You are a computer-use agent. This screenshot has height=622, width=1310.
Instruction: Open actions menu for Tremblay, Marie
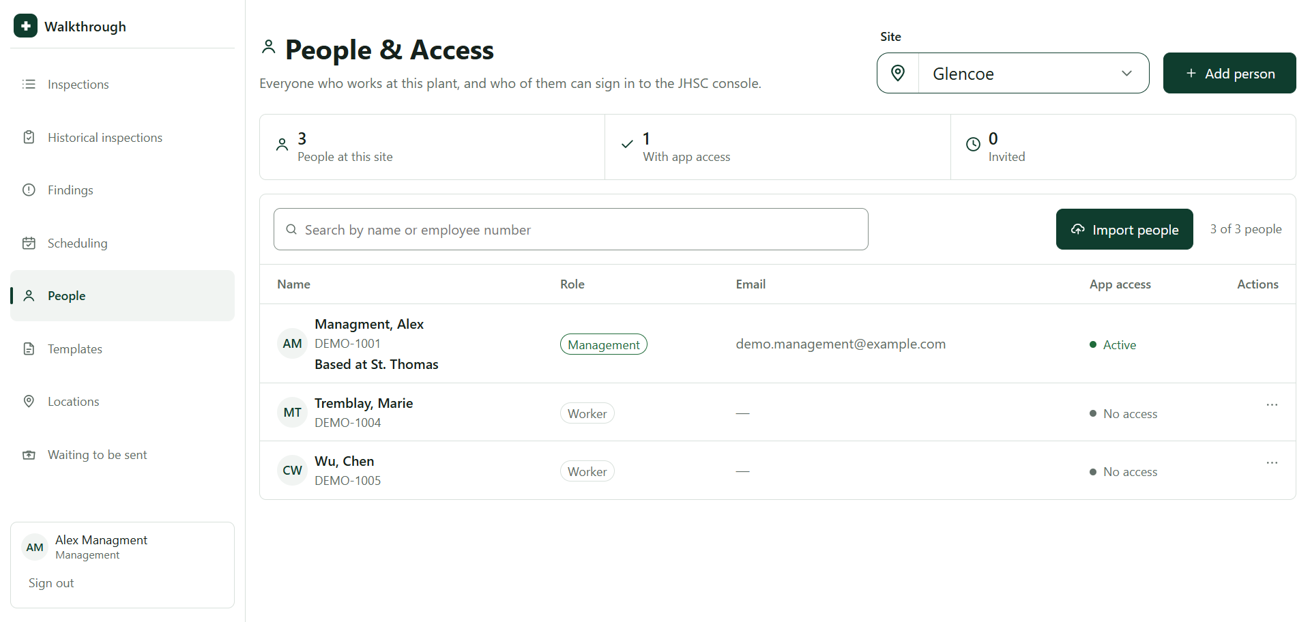coord(1272,405)
